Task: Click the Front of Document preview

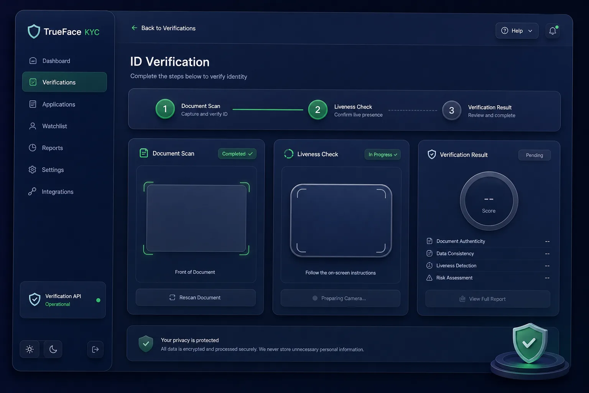Action: click(196, 218)
